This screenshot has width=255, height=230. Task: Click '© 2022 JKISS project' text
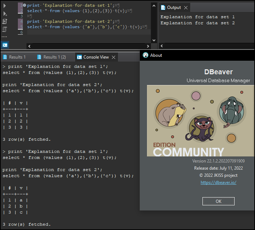pos(219,175)
